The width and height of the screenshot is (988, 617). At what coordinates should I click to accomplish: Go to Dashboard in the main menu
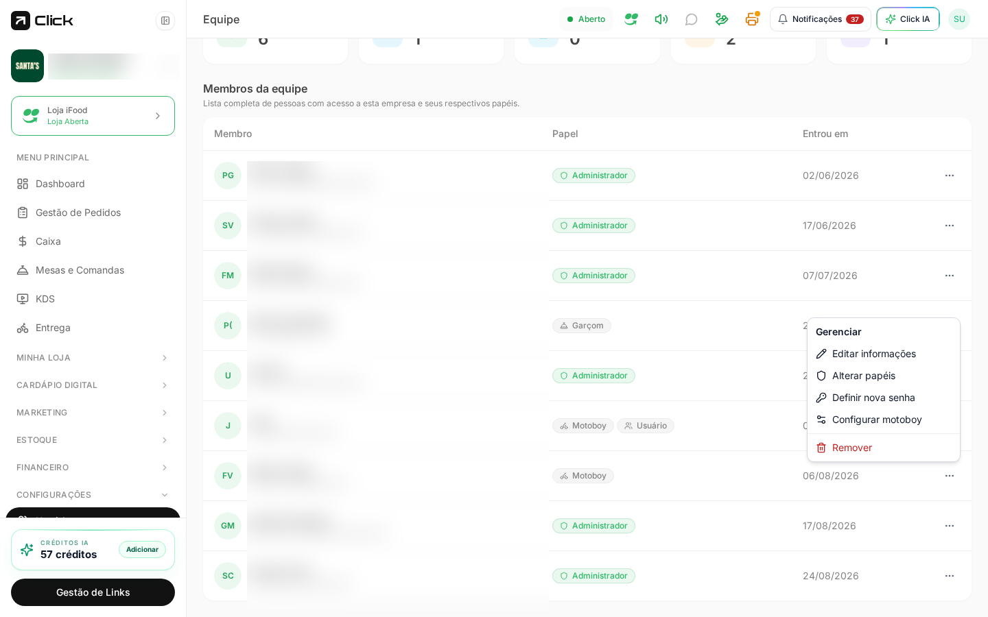[x=93, y=184]
